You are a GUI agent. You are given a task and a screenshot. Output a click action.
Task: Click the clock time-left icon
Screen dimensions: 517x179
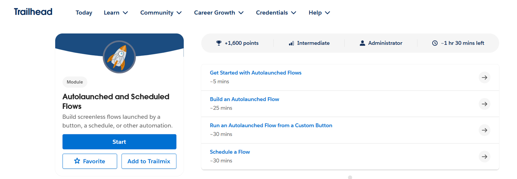pos(435,43)
